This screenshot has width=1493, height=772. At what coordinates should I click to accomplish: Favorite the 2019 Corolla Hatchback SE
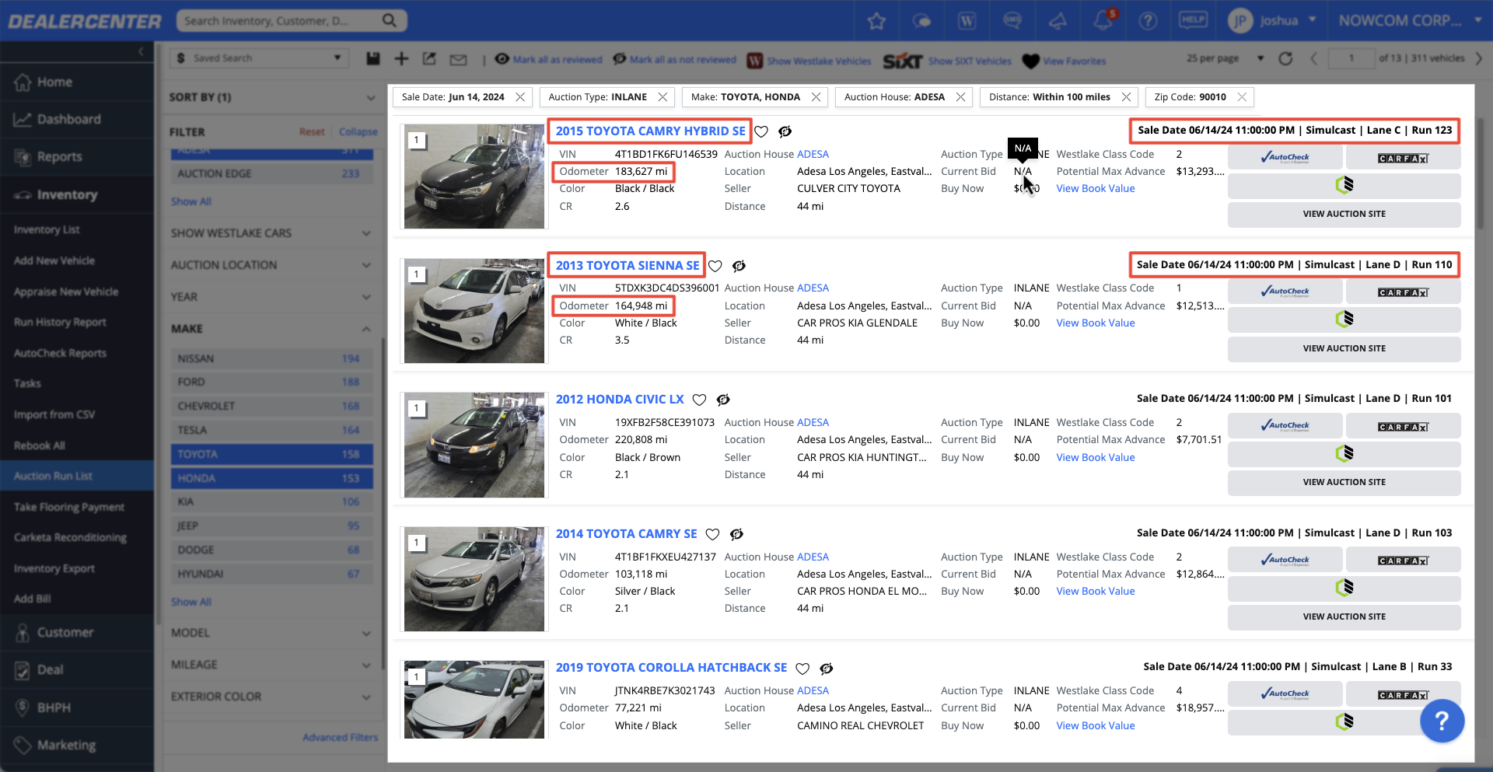[802, 669]
